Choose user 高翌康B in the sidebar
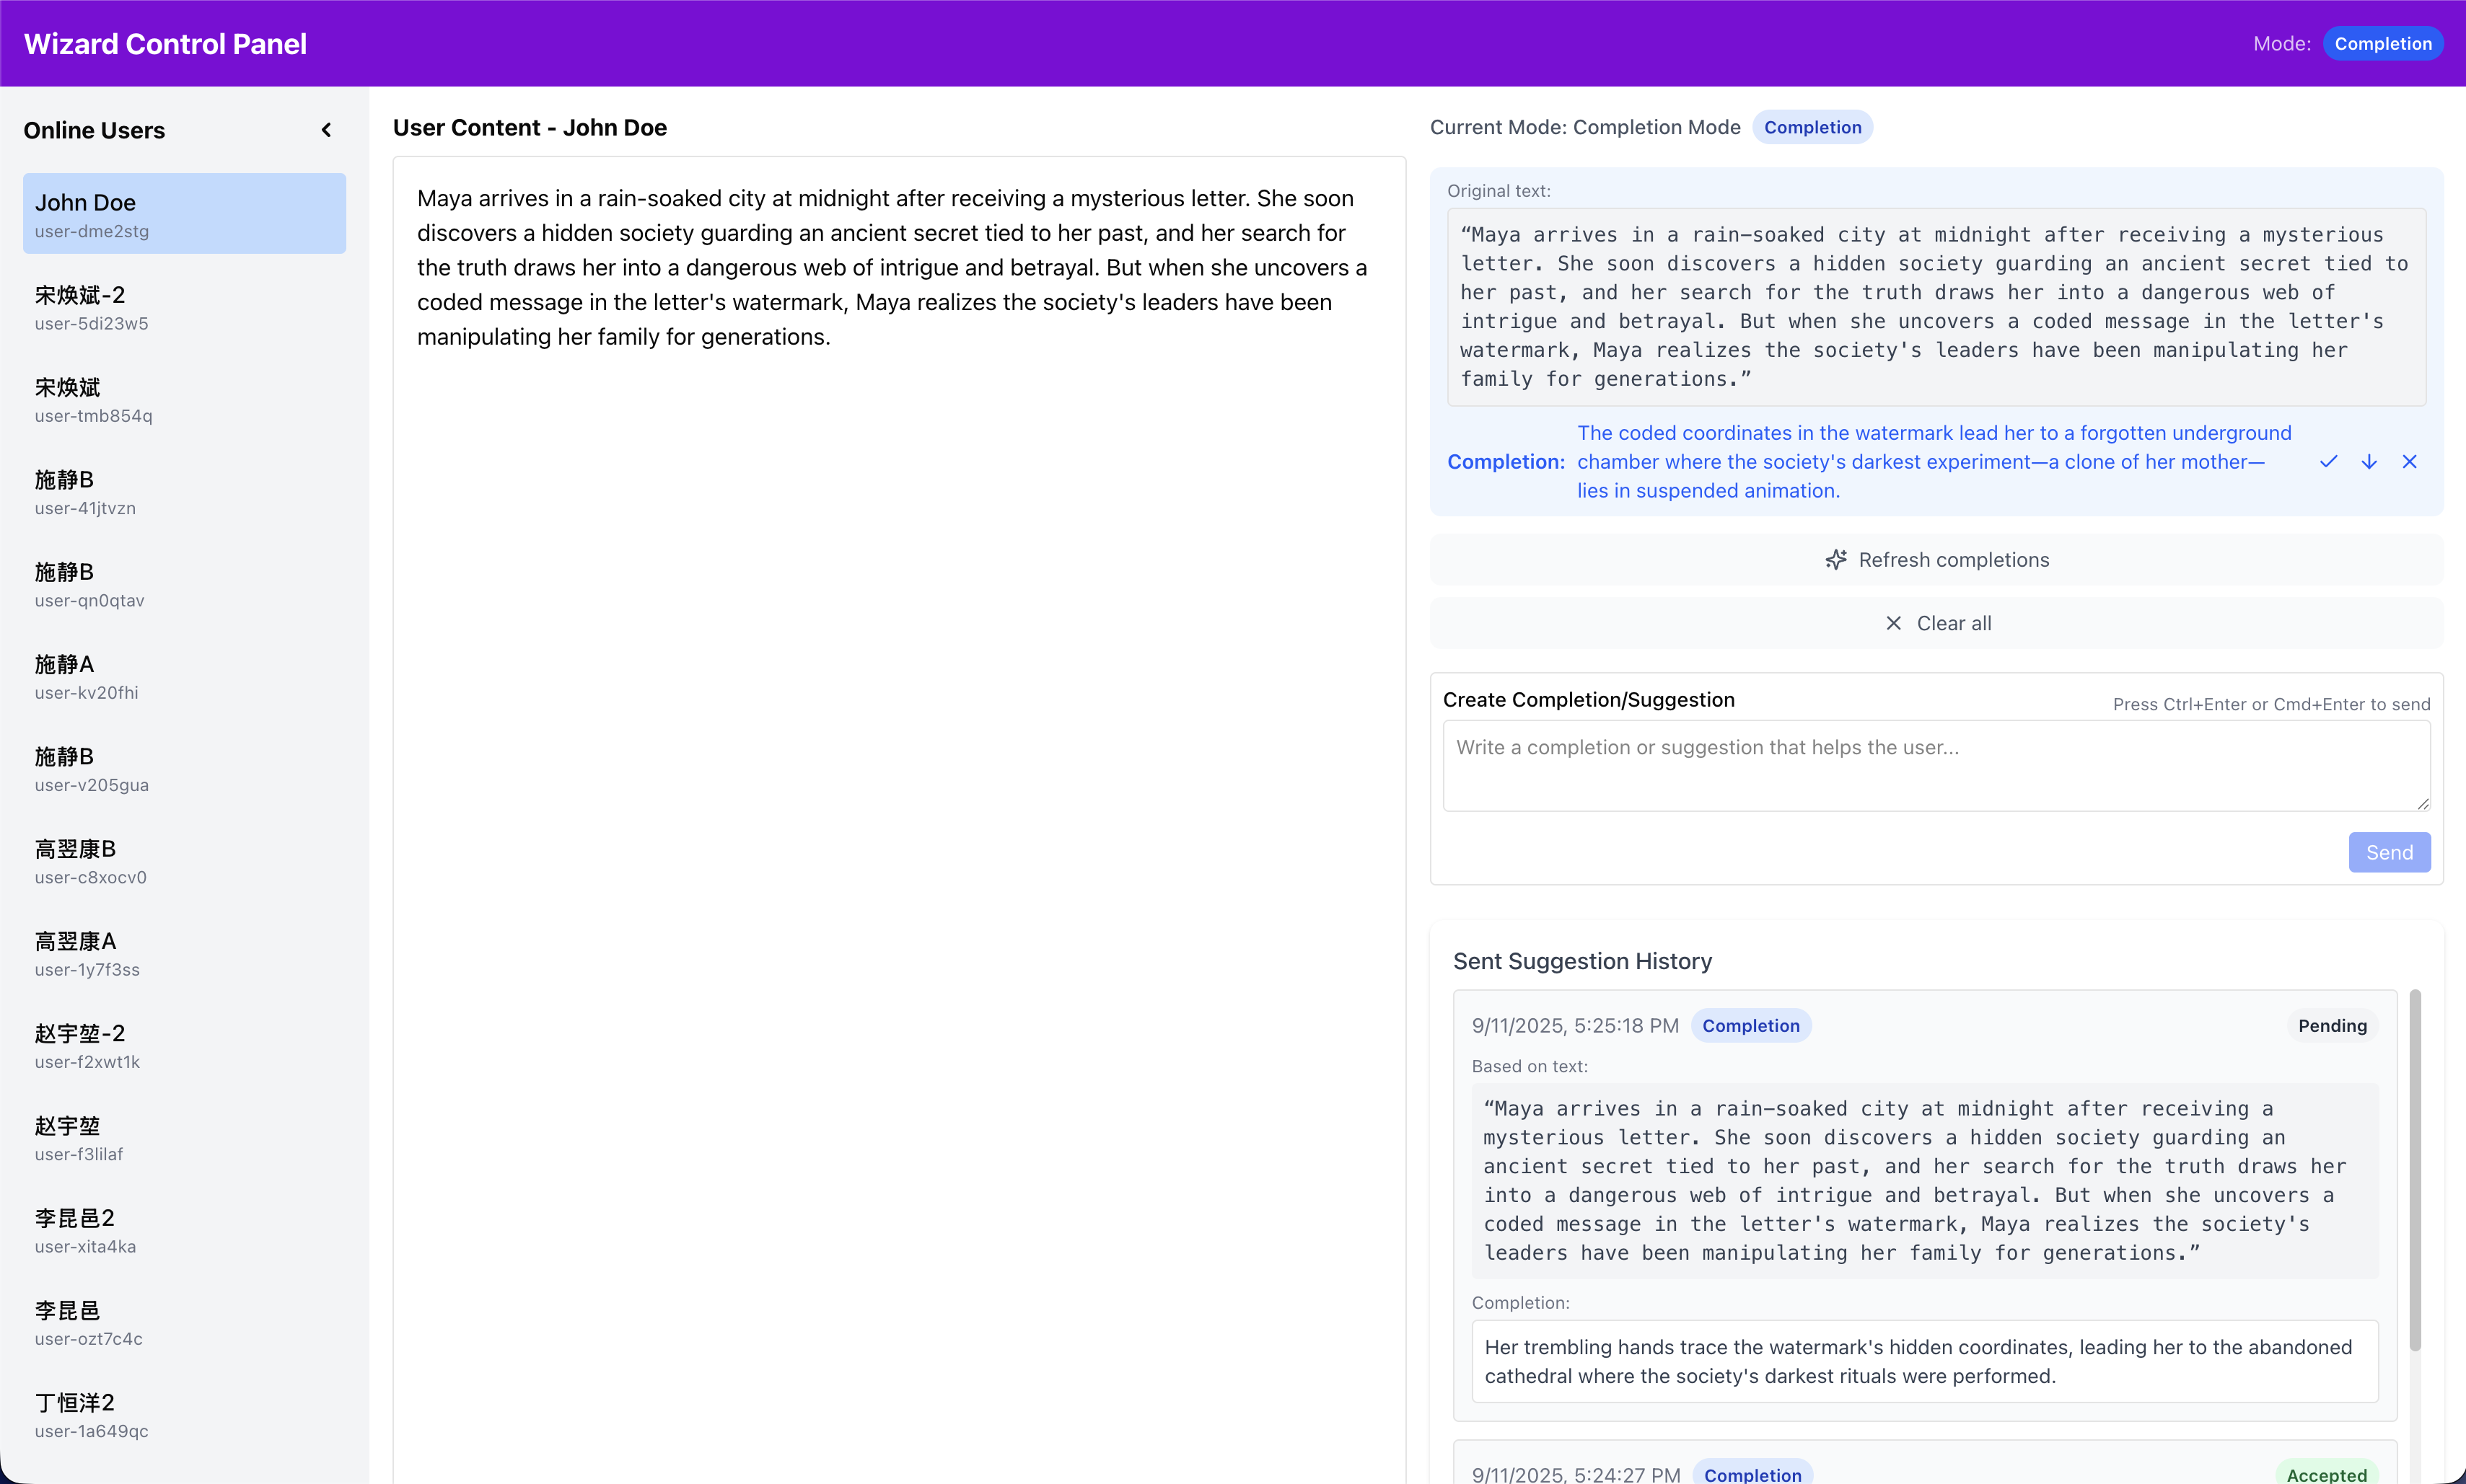This screenshot has width=2466, height=1484. (x=184, y=861)
